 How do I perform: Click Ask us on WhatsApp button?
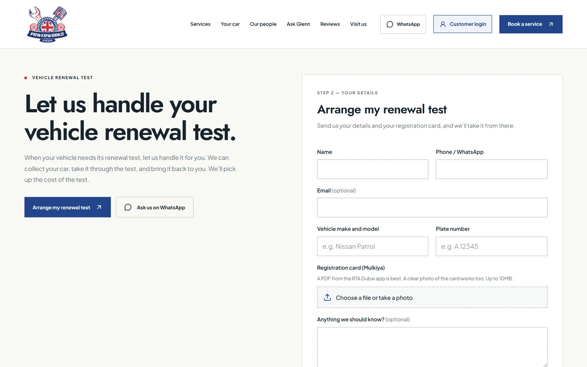154,207
